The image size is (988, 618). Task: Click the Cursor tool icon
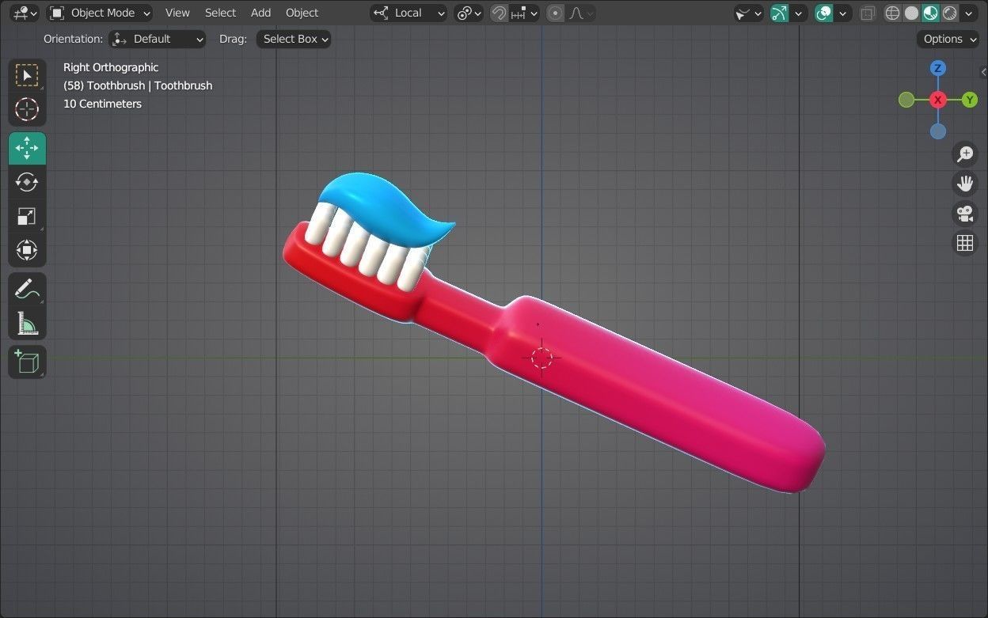(27, 110)
